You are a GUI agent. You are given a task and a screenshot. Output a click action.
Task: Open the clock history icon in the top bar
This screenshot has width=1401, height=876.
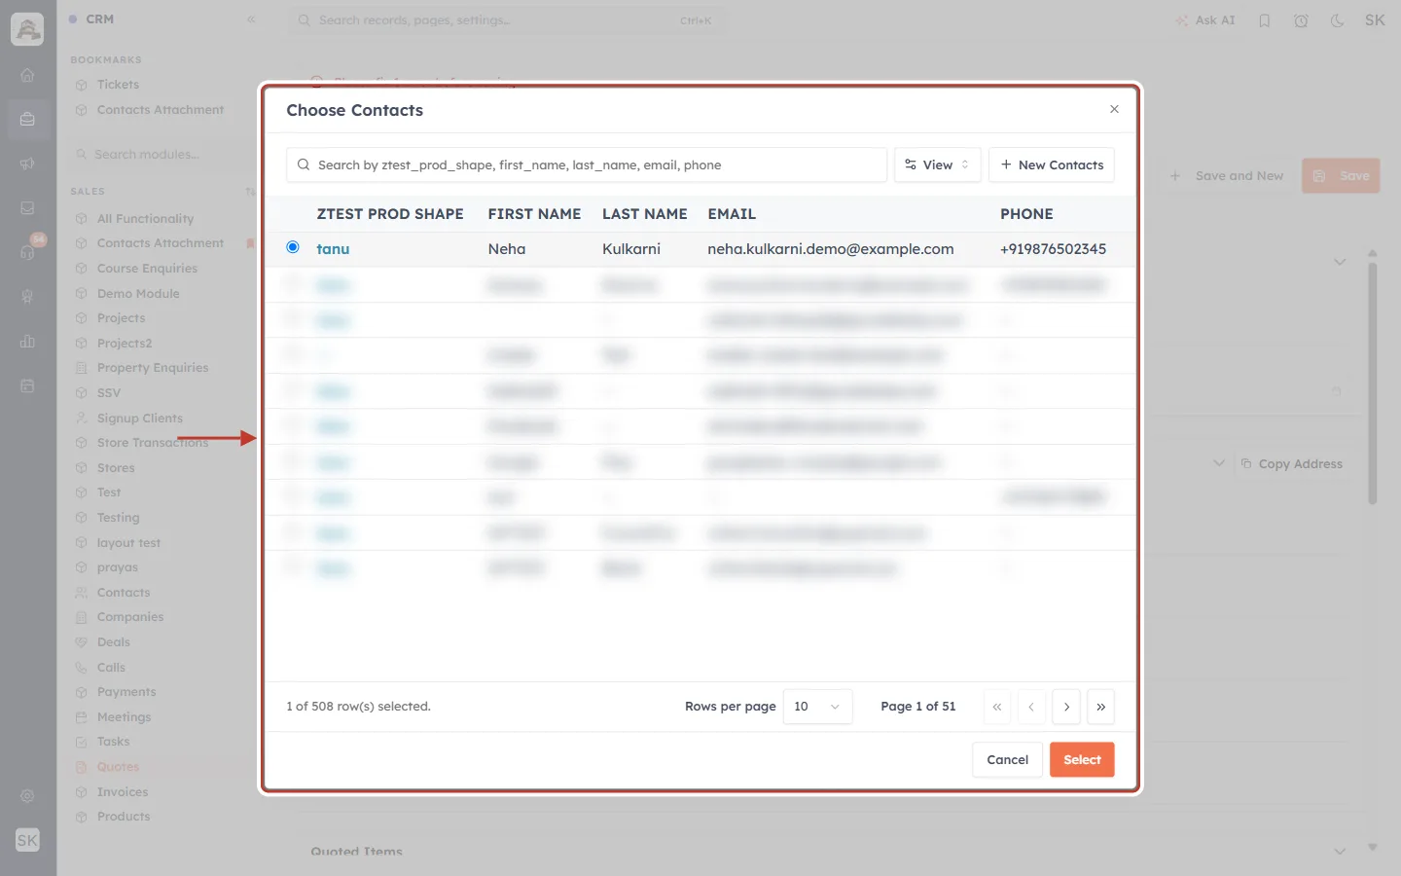(1301, 20)
